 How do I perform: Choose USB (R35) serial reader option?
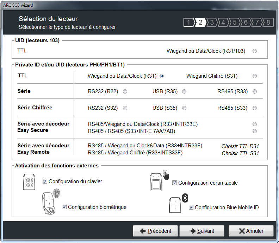point(184,91)
